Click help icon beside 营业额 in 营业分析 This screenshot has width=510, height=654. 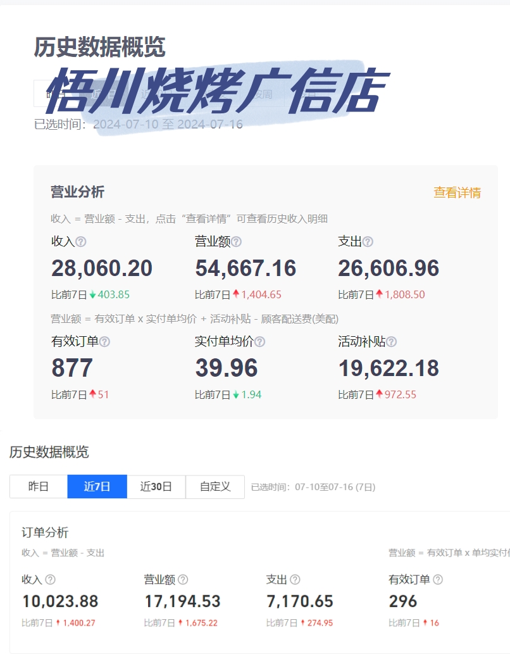pyautogui.click(x=236, y=242)
